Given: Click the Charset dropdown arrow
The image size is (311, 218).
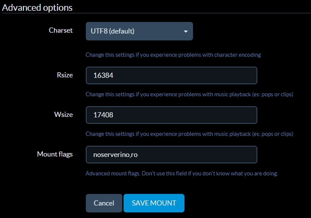Looking at the screenshot, I should click(x=186, y=31).
